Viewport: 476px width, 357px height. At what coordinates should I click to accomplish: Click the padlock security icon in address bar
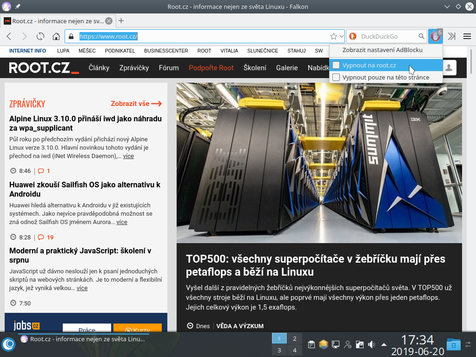point(70,36)
